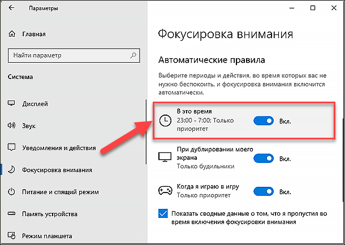345x245 pixels.
Task: Click the Найти параметр search field
Action: (74, 55)
